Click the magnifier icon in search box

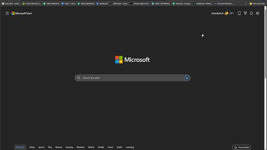[78, 78]
